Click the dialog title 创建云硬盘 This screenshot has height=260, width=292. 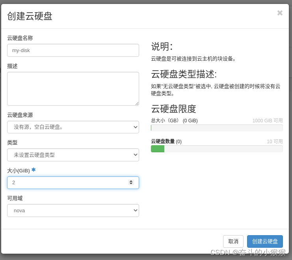coord(30,16)
